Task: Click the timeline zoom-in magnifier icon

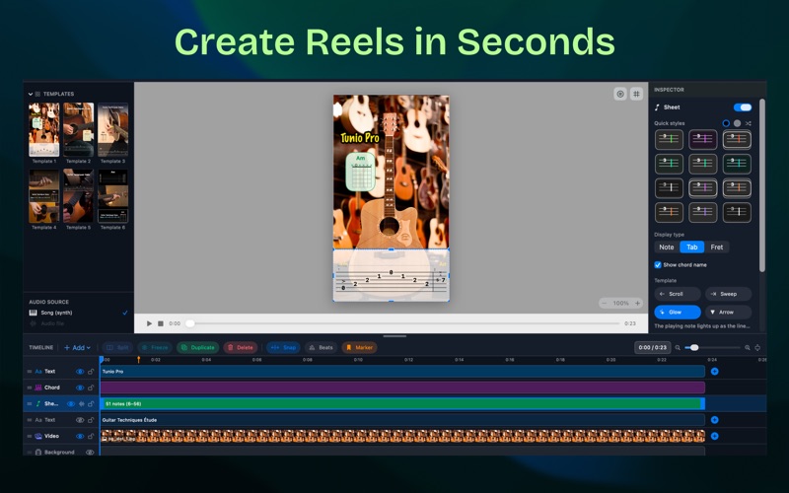Action: pyautogui.click(x=748, y=348)
